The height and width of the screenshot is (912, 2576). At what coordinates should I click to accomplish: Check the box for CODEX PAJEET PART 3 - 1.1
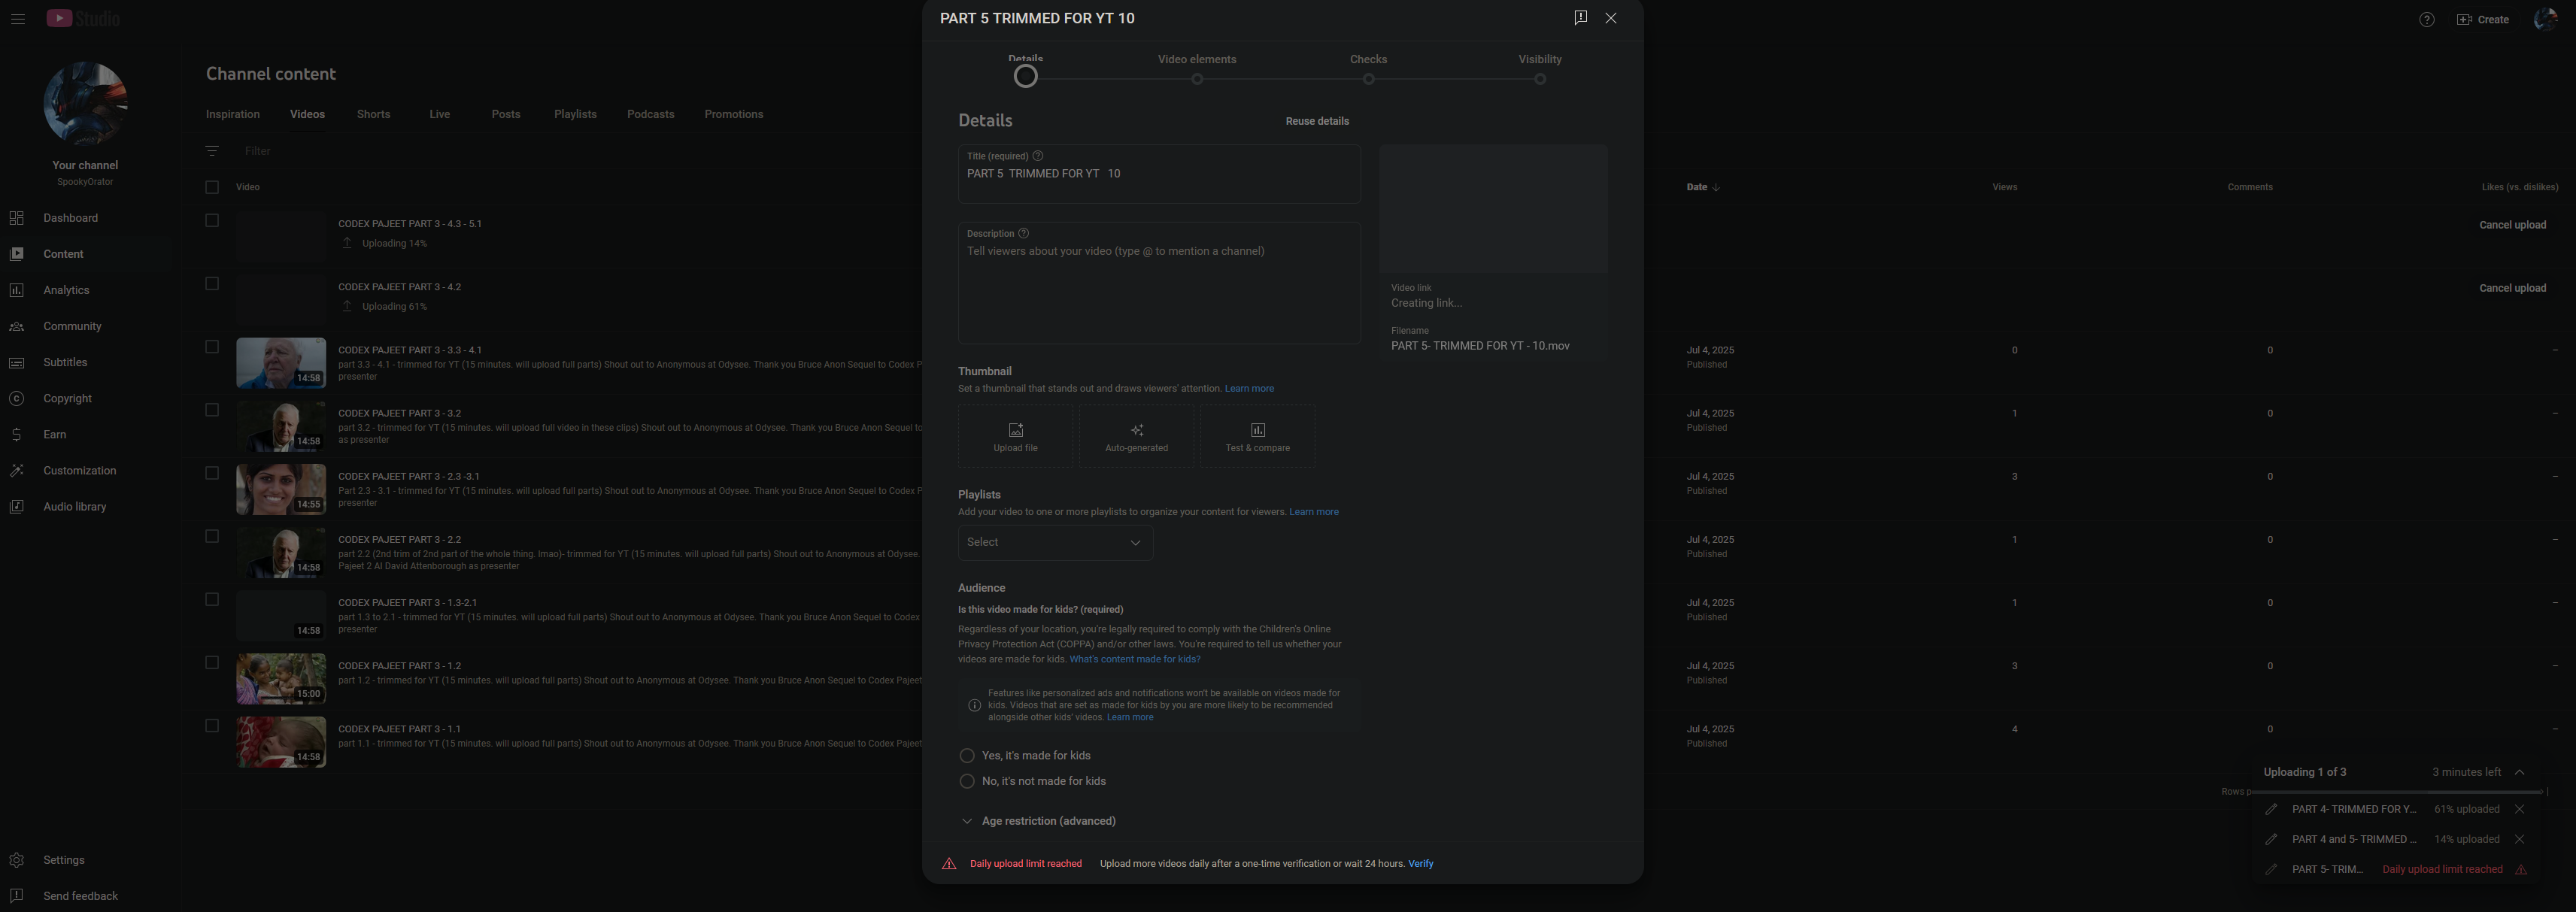point(212,726)
